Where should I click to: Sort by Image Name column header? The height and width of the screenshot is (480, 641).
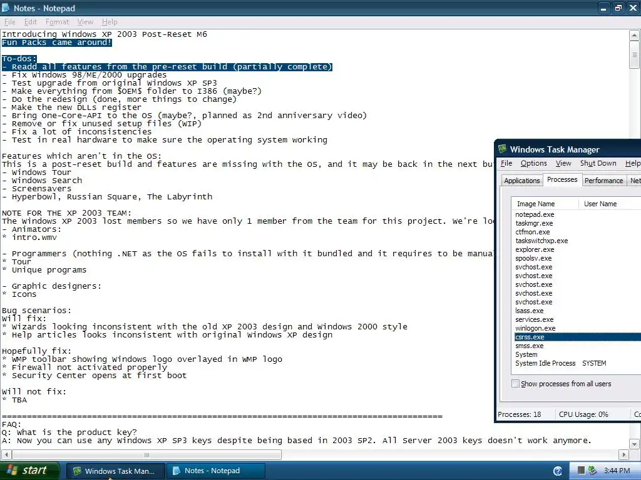coord(545,204)
